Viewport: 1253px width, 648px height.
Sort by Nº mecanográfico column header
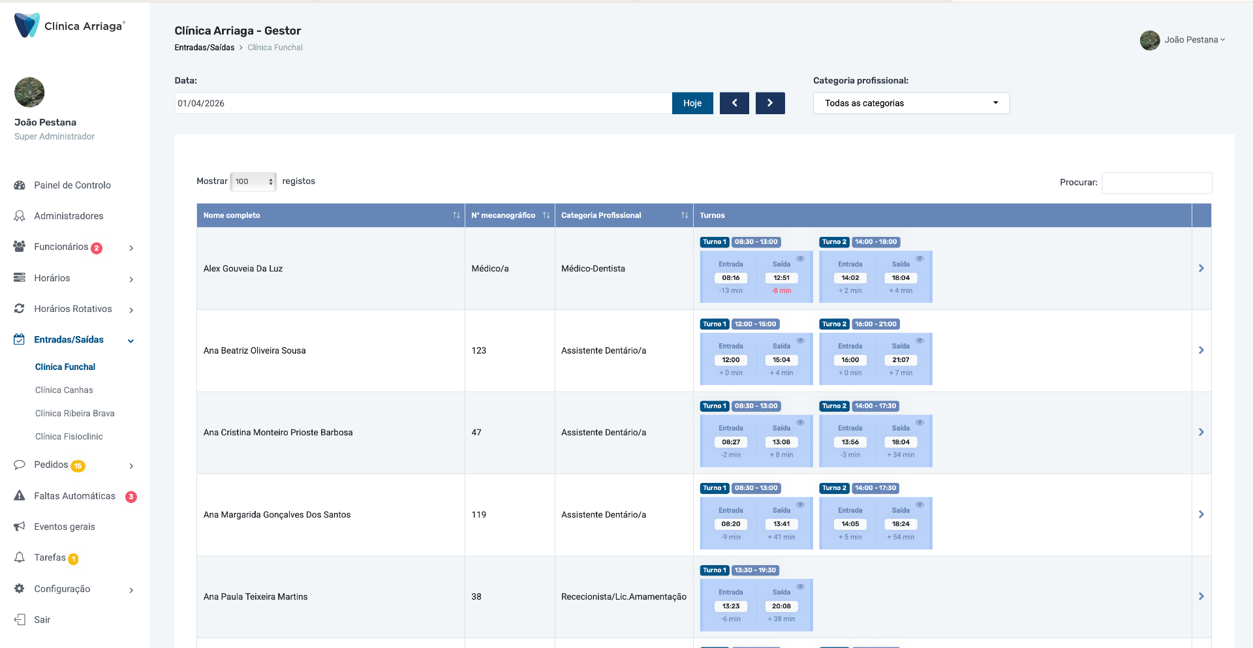[x=510, y=215]
